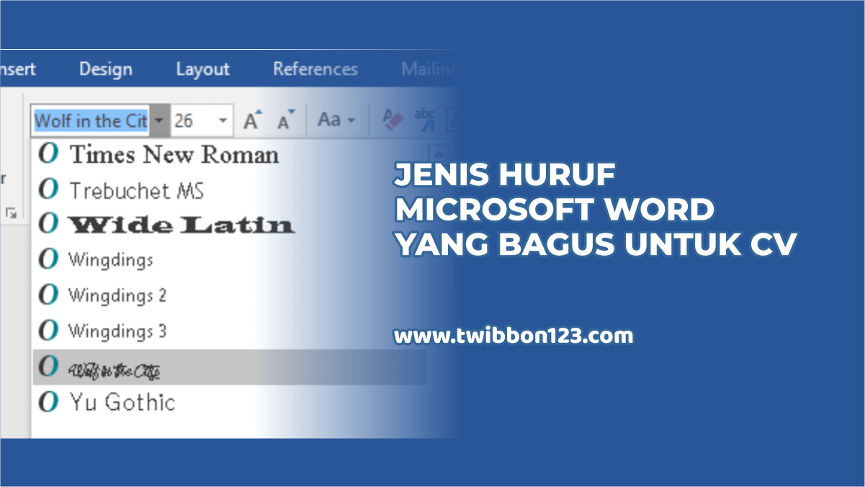865x487 pixels.
Task: Open the Mailings ribbon tab
Action: pos(429,69)
